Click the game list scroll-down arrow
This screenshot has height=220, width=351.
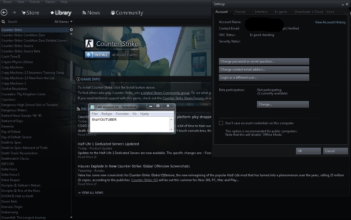pyautogui.click(x=71, y=217)
